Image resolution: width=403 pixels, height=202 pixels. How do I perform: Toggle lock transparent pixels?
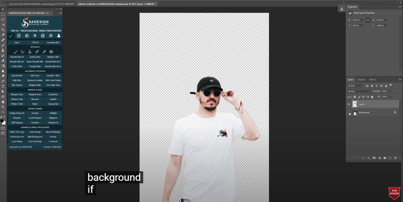(355, 97)
